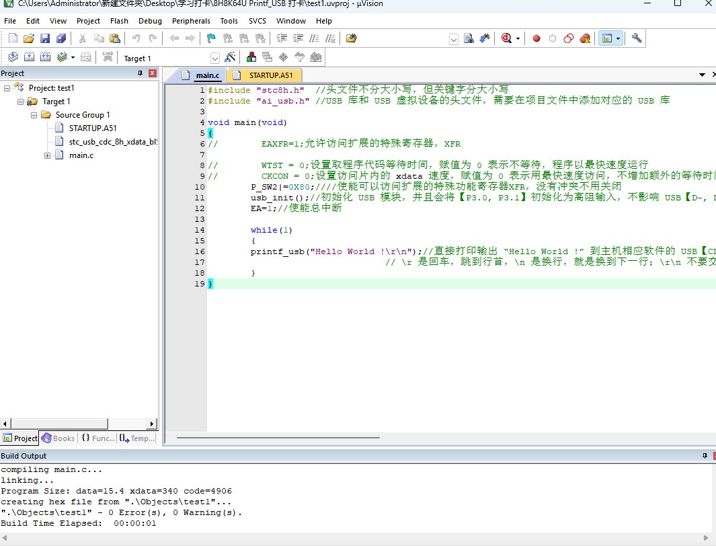Image resolution: width=716 pixels, height=546 pixels.
Task: Launch the Pack Installer
Action: 316,57
